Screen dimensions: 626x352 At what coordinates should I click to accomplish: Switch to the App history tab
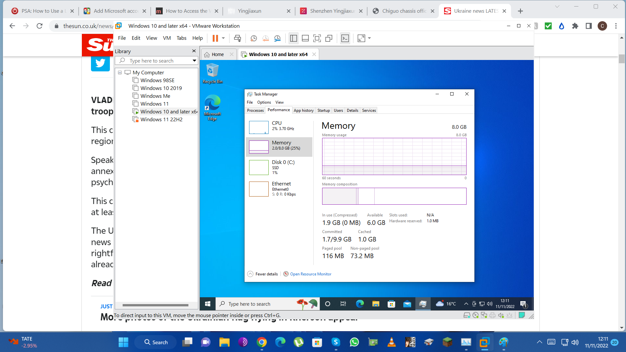point(303,110)
